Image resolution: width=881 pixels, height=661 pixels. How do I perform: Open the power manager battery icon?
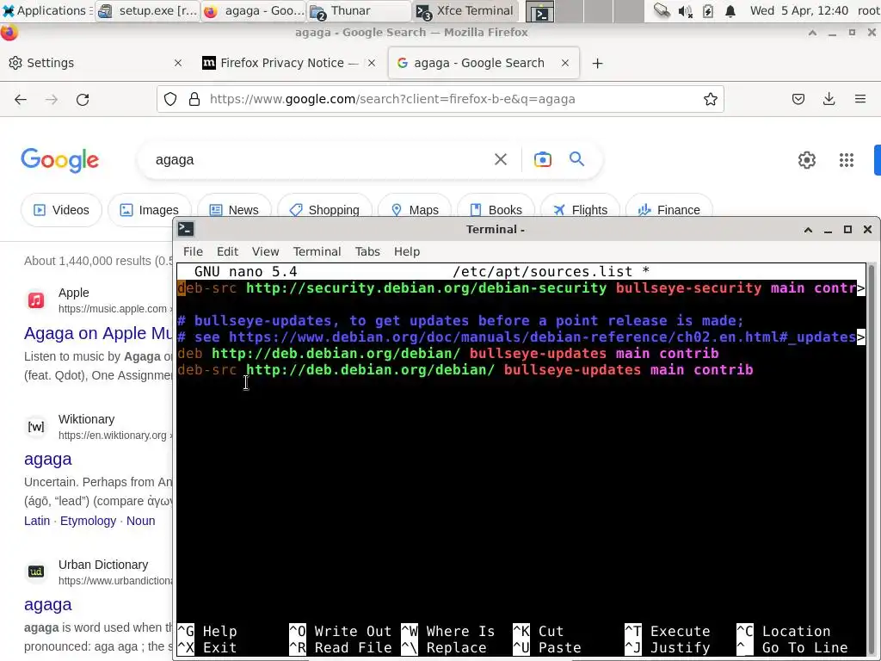point(708,11)
